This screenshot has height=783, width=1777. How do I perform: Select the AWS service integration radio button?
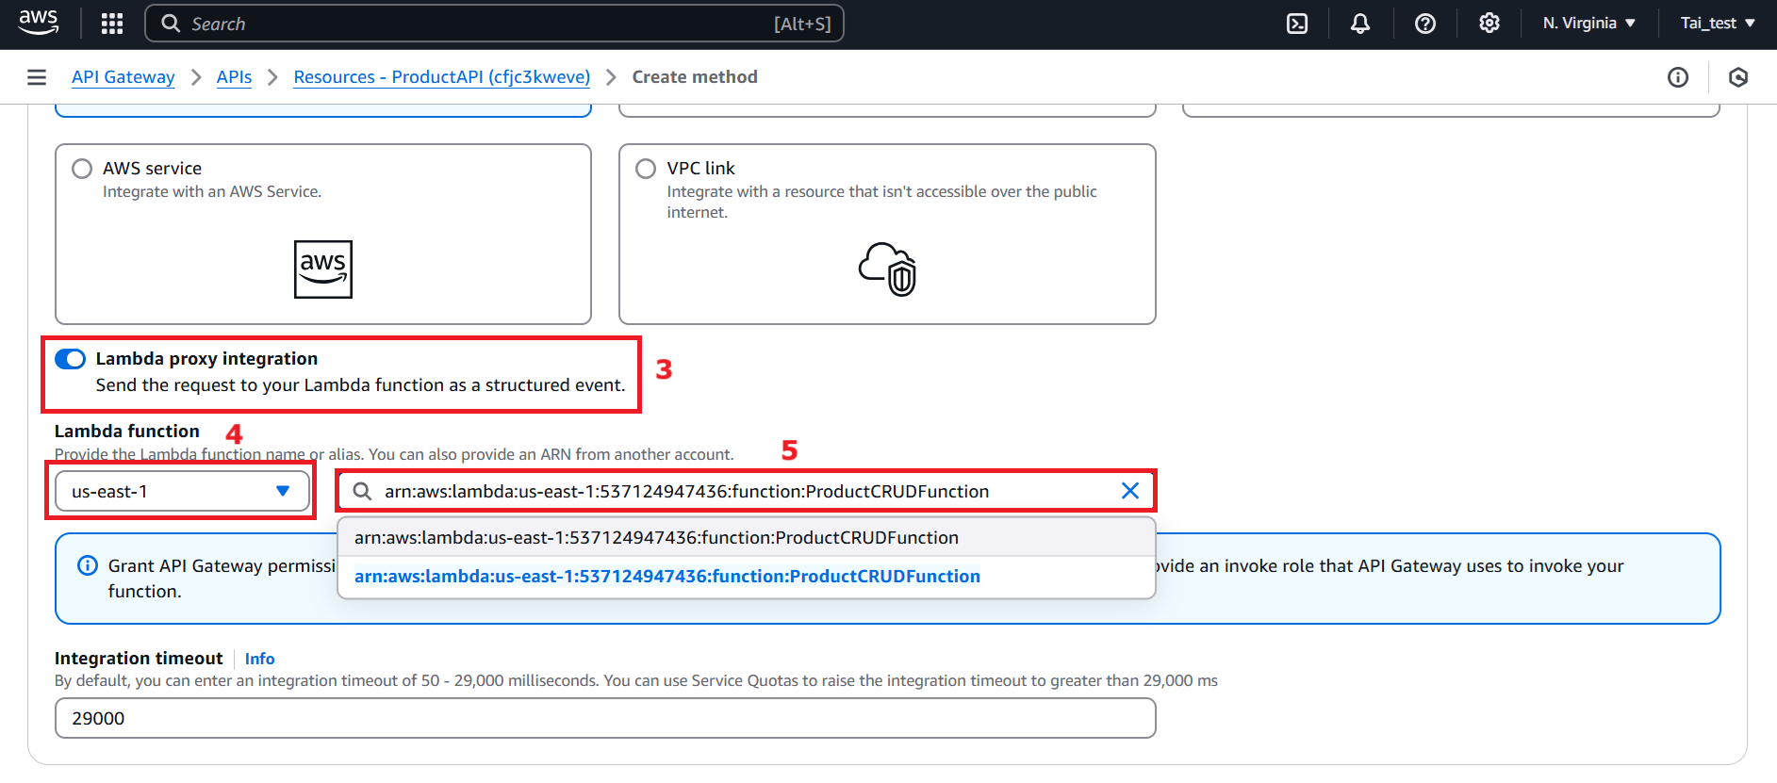coord(82,169)
